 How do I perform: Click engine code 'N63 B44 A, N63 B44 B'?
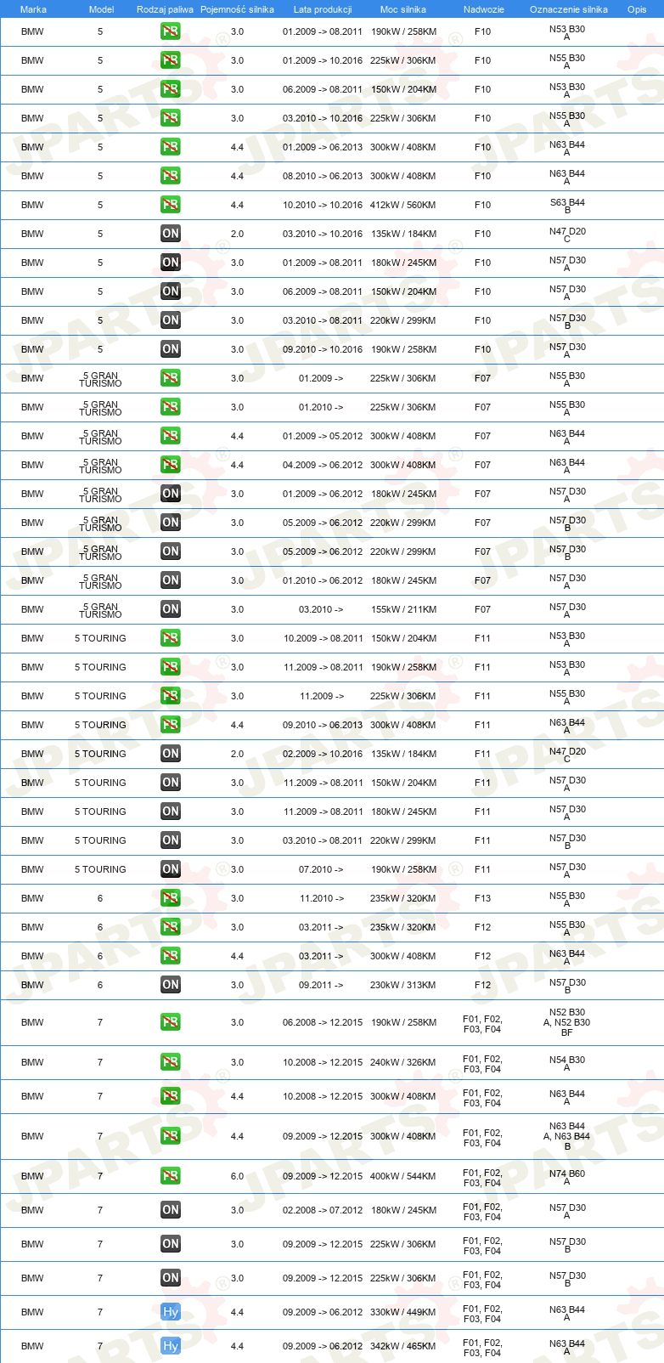click(x=567, y=1136)
